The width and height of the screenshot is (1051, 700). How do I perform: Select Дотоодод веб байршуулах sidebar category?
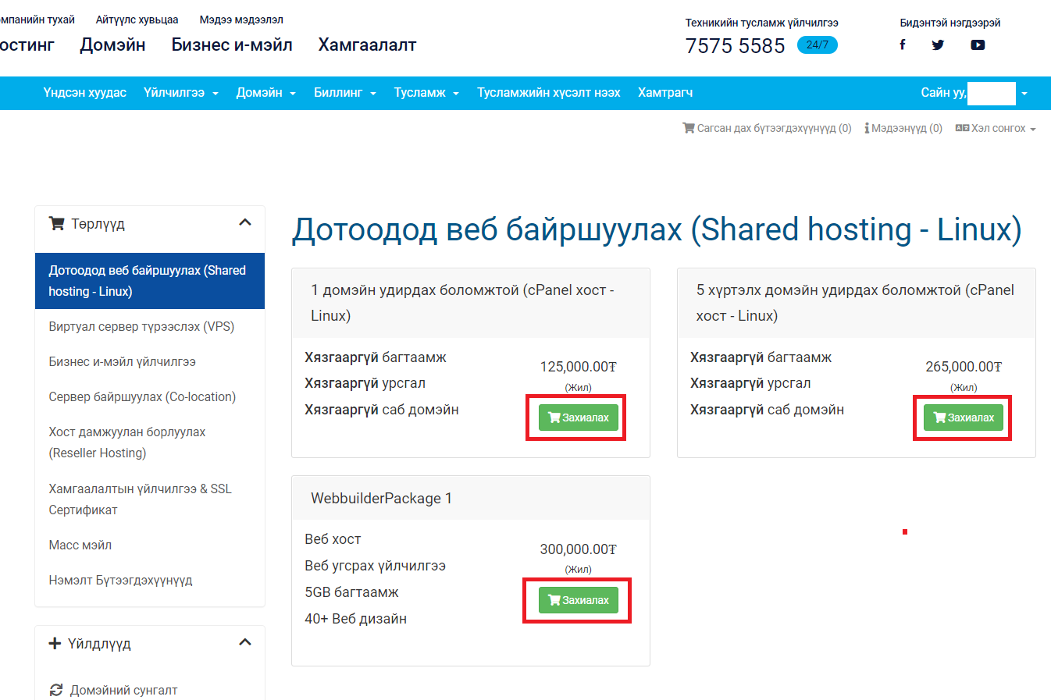150,281
